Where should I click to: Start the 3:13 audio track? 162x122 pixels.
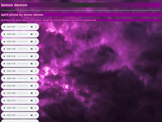click(x=4, y=100)
